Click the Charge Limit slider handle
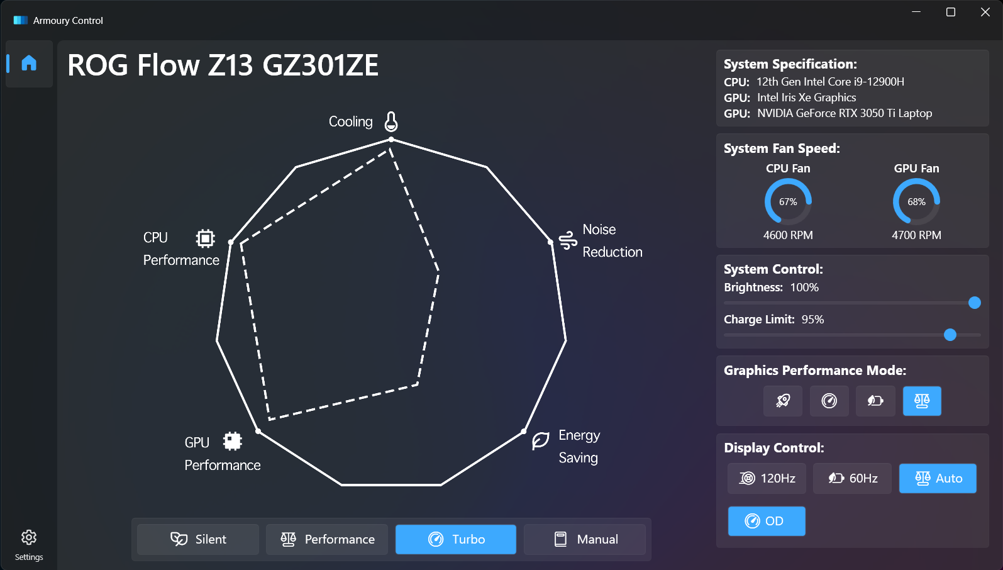The image size is (1003, 570). (x=950, y=335)
